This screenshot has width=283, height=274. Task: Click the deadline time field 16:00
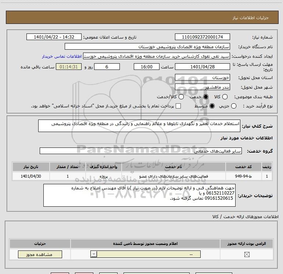point(147,67)
